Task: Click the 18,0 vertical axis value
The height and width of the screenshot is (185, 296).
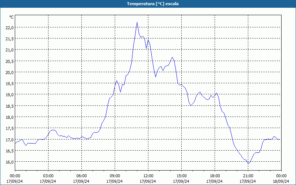Action: (10, 117)
